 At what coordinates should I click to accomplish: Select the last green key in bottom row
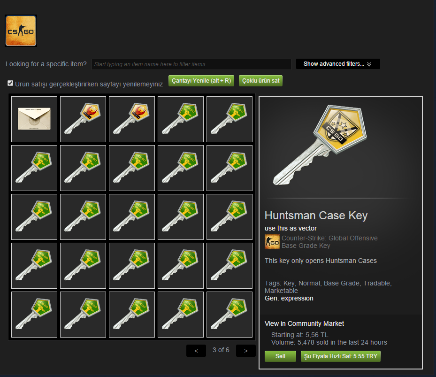pyautogui.click(x=229, y=315)
